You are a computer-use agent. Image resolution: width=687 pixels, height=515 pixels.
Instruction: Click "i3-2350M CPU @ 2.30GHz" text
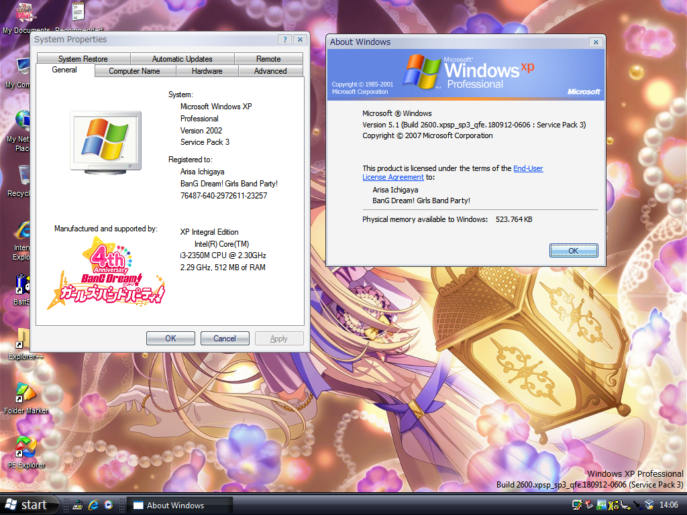(x=223, y=255)
